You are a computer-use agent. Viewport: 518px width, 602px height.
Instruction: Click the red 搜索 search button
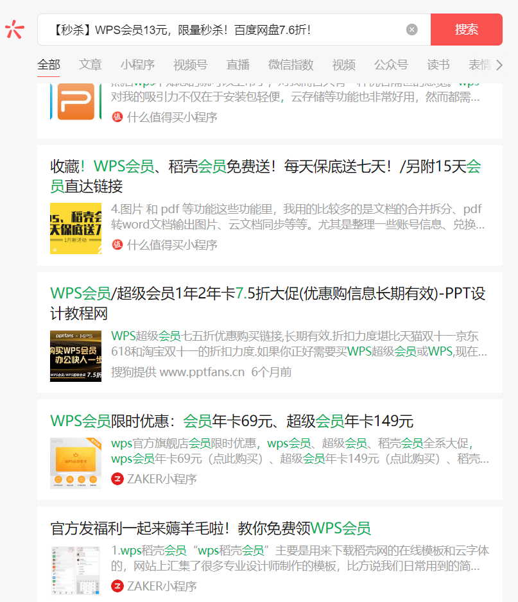(467, 30)
